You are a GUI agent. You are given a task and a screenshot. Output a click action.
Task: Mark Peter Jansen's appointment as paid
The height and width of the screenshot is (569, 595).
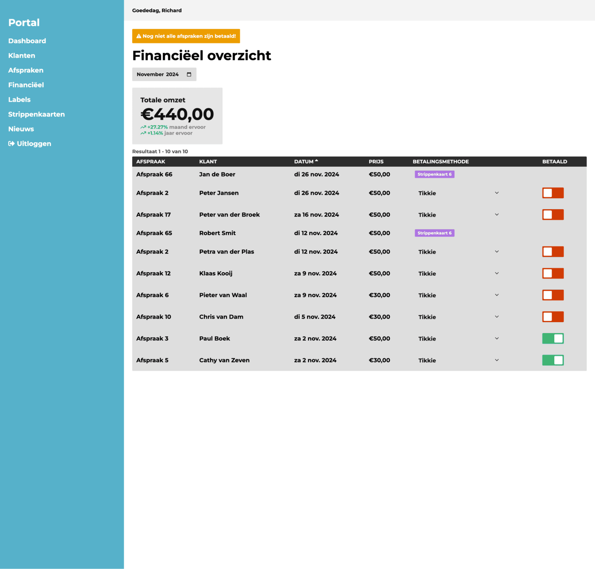pos(553,193)
